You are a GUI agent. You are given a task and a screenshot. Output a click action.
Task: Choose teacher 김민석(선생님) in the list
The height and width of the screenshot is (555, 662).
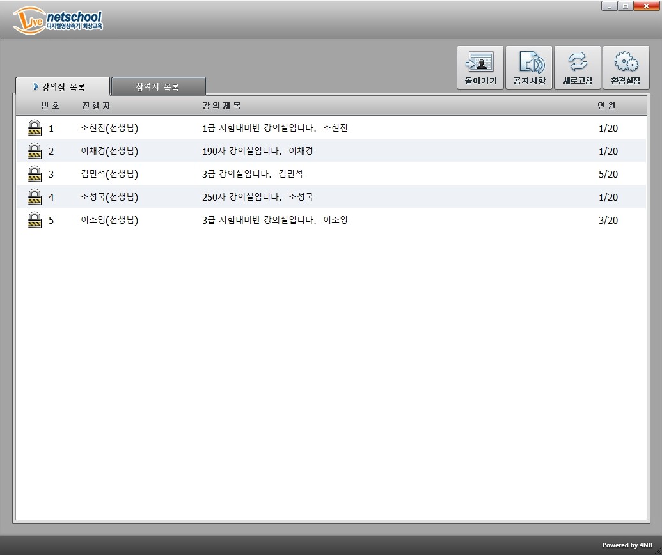pyautogui.click(x=109, y=175)
